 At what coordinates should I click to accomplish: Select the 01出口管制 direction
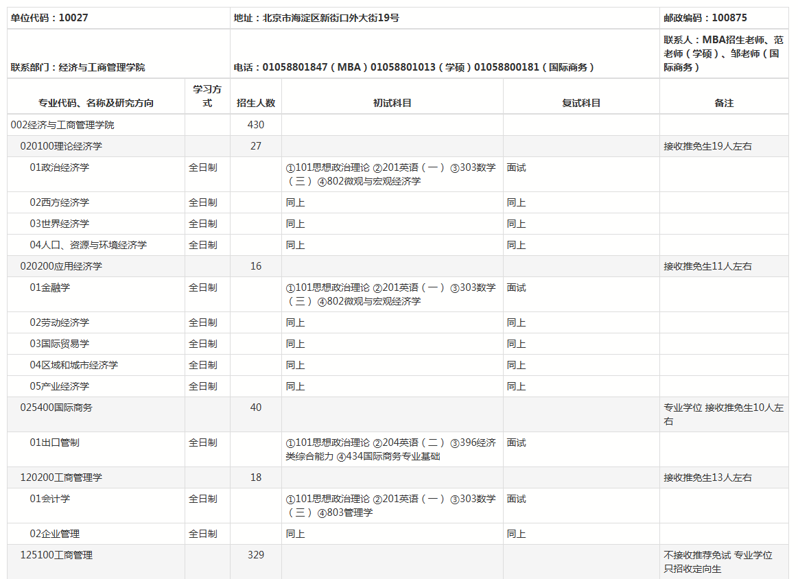(54, 442)
